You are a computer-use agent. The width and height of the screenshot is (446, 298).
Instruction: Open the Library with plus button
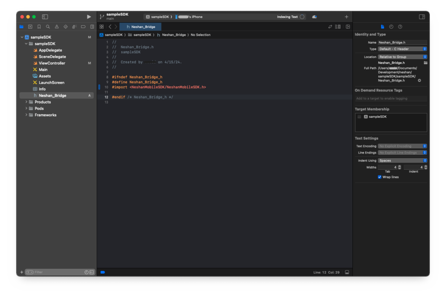tap(346, 17)
